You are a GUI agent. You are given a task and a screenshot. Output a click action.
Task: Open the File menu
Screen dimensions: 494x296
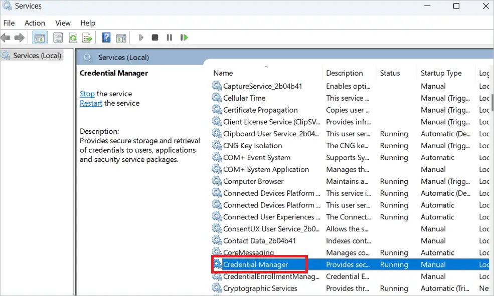click(x=9, y=23)
